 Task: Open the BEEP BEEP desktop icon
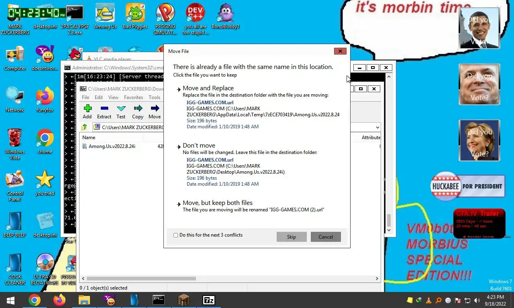[15, 225]
